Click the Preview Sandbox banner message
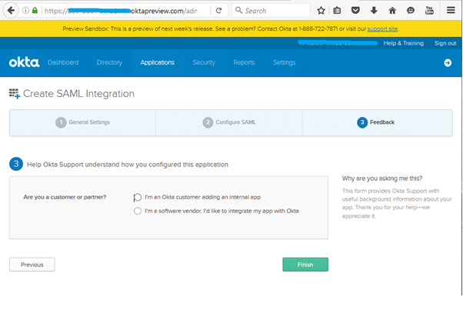Screen dimensions: 463x317 tap(230, 28)
